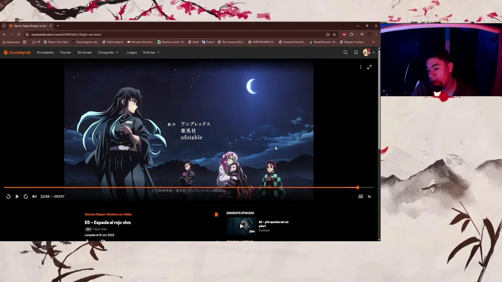The image size is (502, 282).
Task: Open Traducir bookmark
Action: point(208,42)
